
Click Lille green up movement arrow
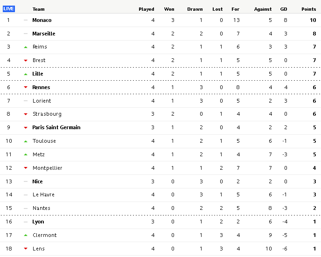(x=26, y=74)
